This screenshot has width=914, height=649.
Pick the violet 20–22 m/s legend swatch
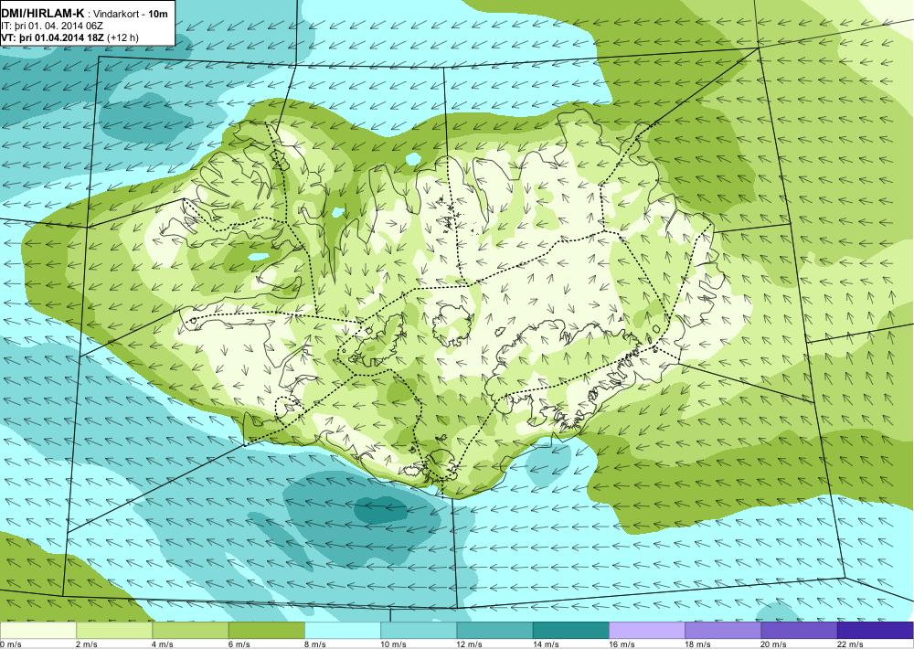[799, 631]
